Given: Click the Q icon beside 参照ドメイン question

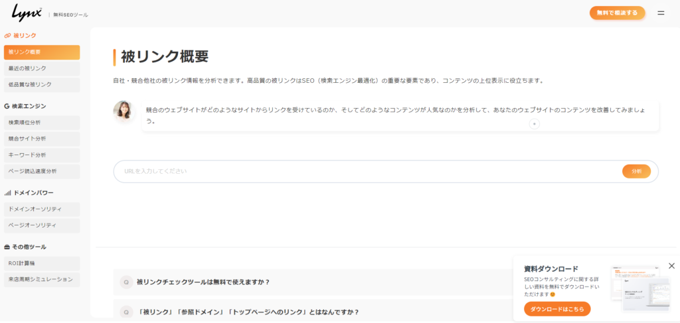Looking at the screenshot, I should pyautogui.click(x=126, y=312).
